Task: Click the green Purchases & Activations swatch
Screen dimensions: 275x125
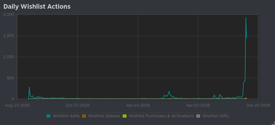Action: pyautogui.click(x=125, y=116)
